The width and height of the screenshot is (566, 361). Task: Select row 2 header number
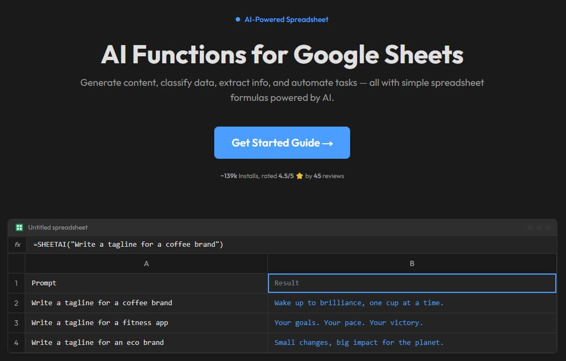[x=16, y=303]
